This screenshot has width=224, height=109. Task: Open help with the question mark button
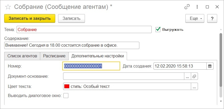tap(212, 19)
